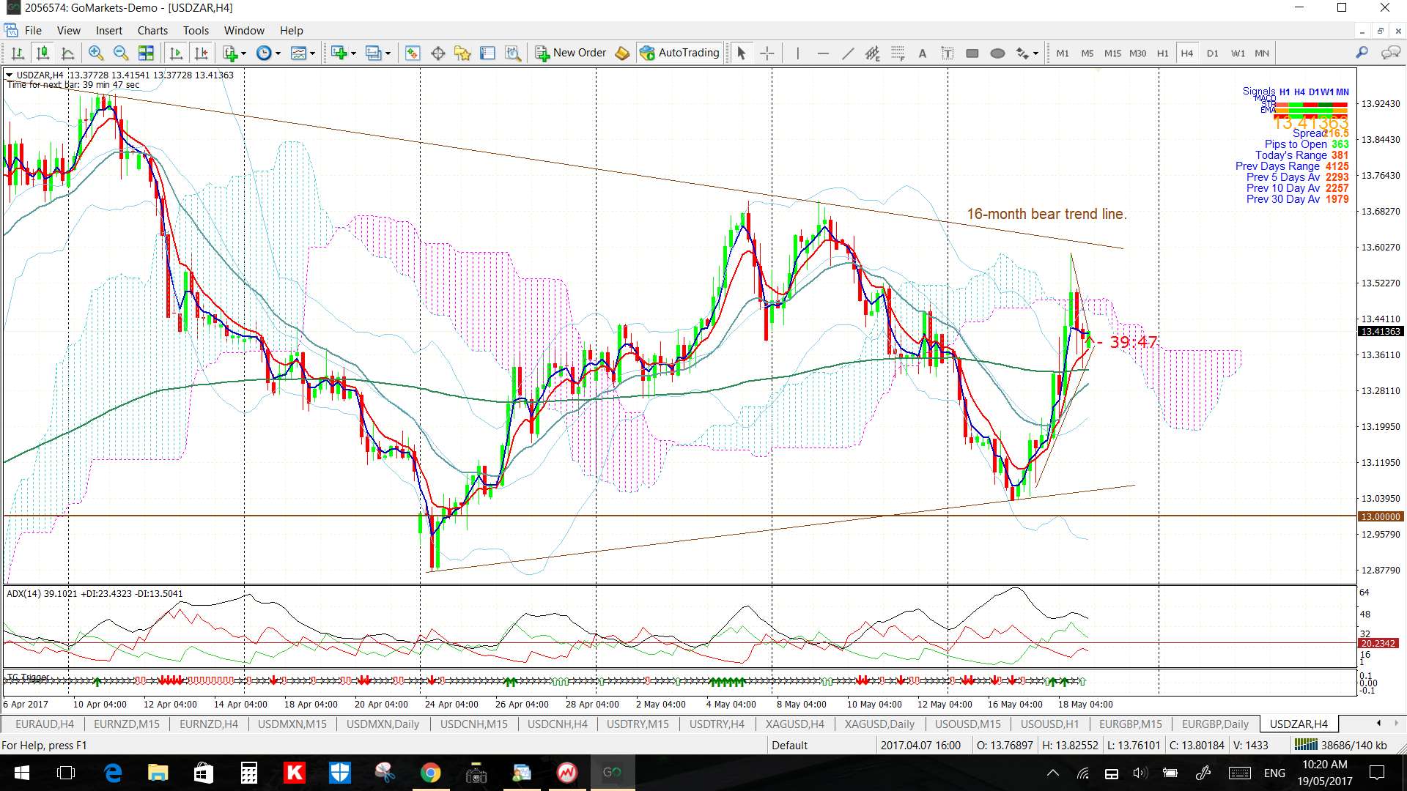Open the Strategy Tester
The width and height of the screenshot is (1407, 791).
[513, 53]
